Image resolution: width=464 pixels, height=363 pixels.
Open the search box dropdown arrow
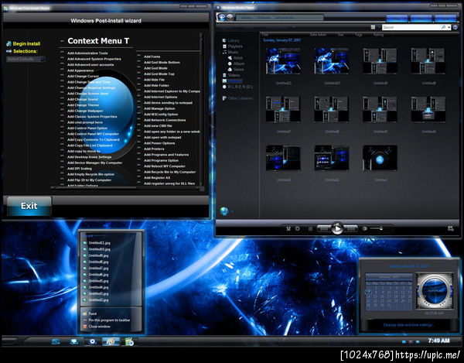449,27
